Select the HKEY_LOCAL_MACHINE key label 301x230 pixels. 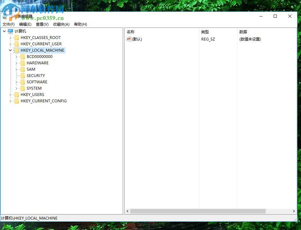coord(42,50)
